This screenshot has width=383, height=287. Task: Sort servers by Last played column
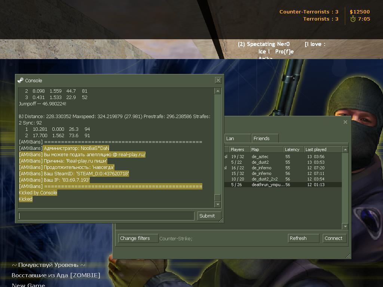[x=323, y=149]
